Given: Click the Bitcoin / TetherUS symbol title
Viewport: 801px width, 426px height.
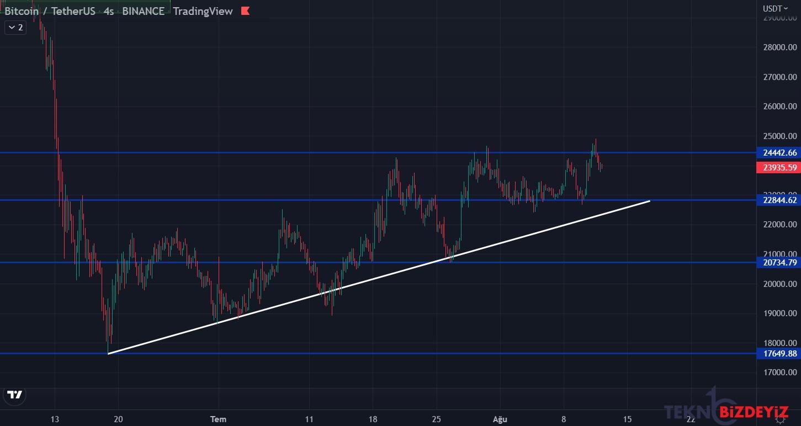Looking at the screenshot, I should (50, 11).
